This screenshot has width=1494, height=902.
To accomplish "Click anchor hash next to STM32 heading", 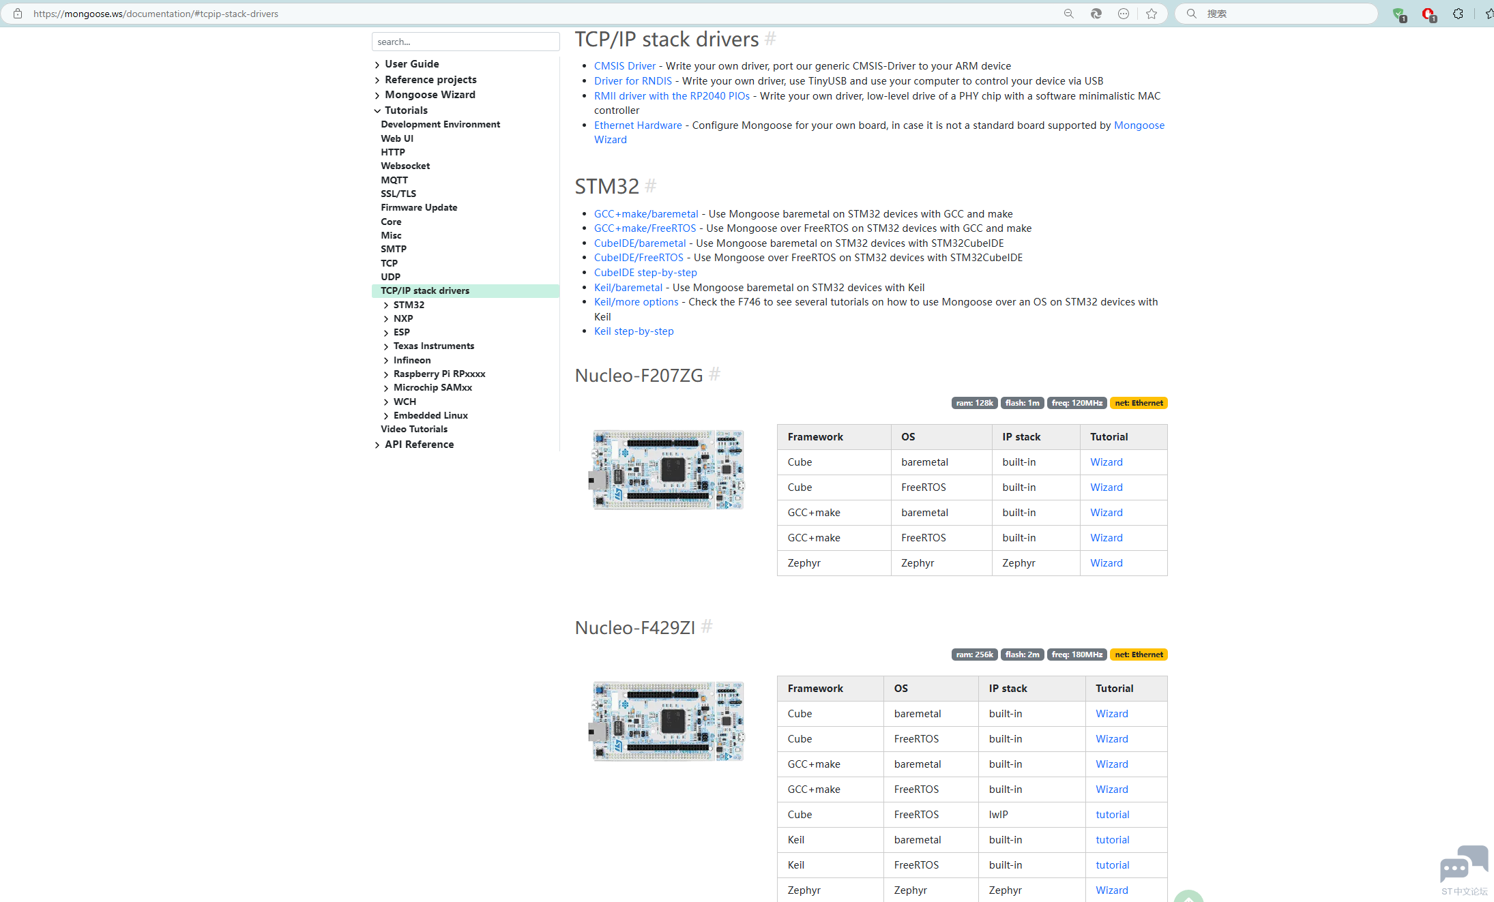I will point(651,185).
